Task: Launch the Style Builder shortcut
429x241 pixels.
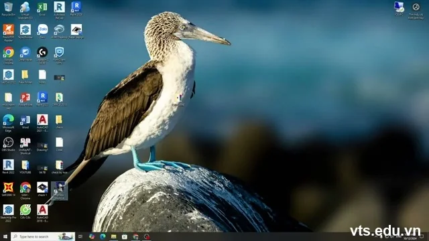Action: pyautogui.click(x=25, y=31)
